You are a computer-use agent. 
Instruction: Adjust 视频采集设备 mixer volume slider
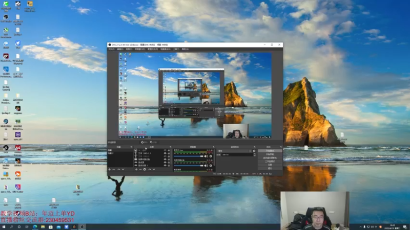click(x=189, y=166)
